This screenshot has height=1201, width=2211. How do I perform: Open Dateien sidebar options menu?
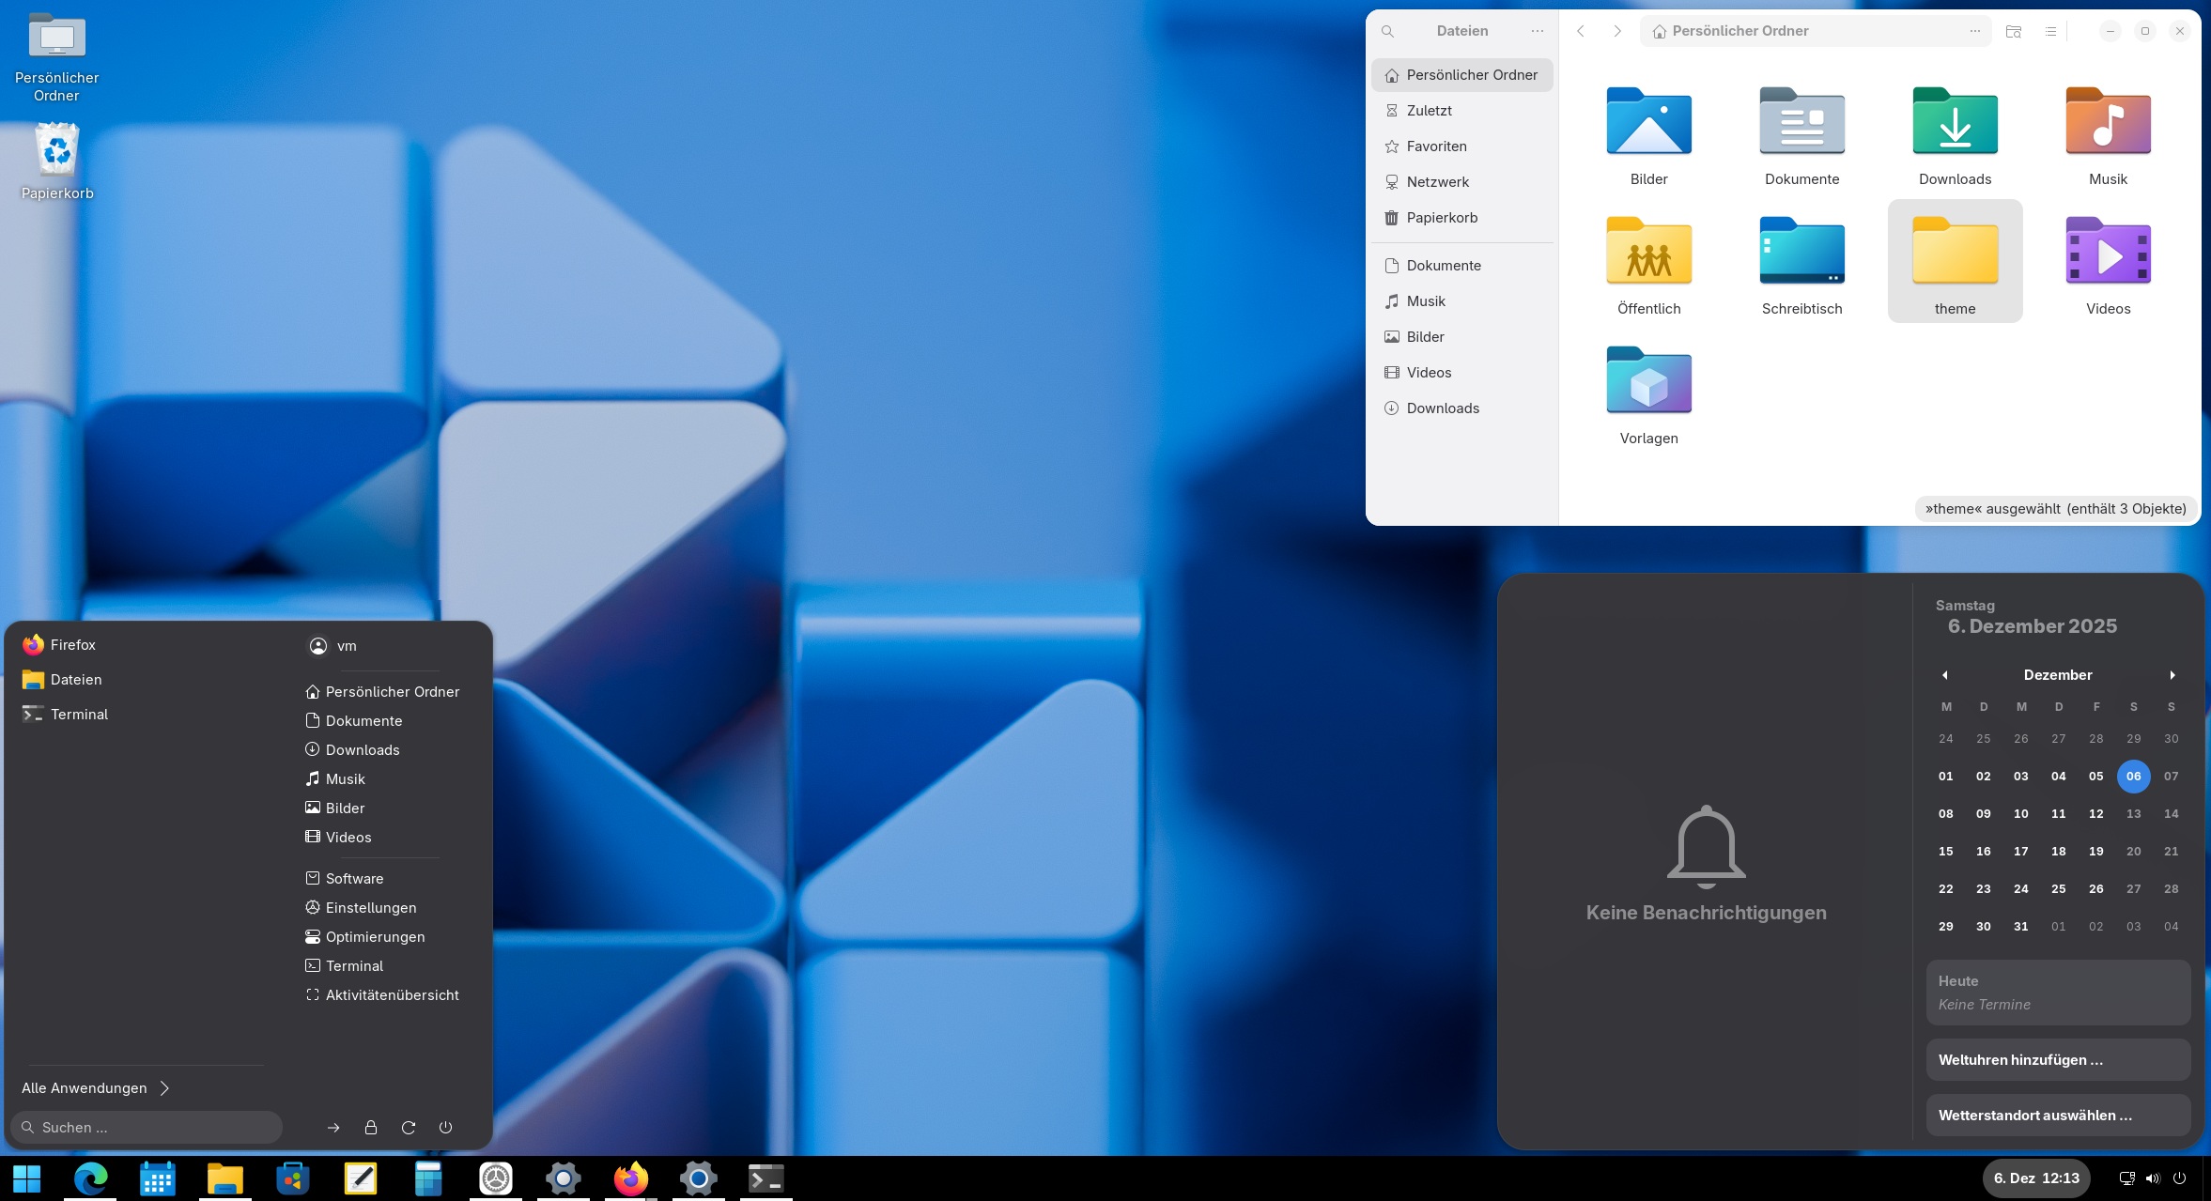[x=1537, y=31]
